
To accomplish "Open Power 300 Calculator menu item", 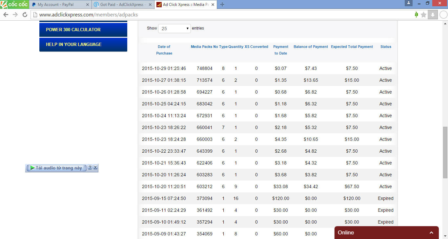I will (x=83, y=30).
